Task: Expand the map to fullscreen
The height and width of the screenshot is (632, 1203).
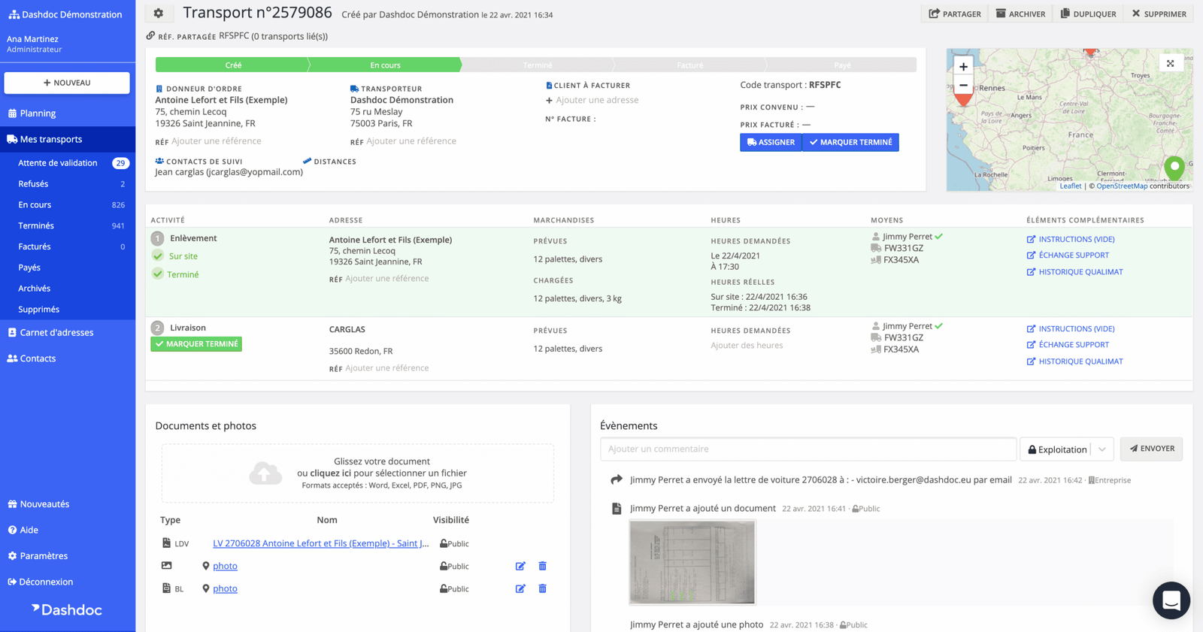Action: (x=1170, y=64)
